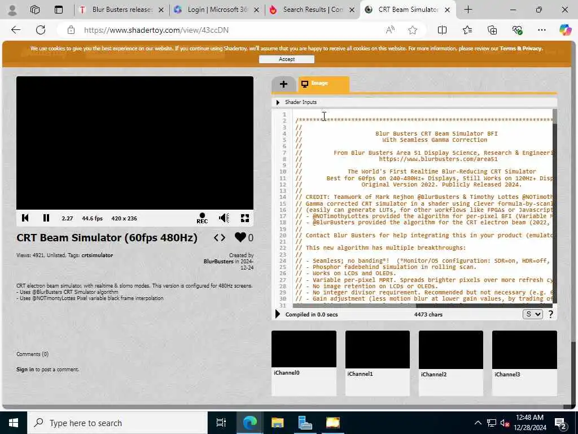Image resolution: width=578 pixels, height=434 pixels.
Task: Open the notification center
Action: pyautogui.click(x=561, y=423)
